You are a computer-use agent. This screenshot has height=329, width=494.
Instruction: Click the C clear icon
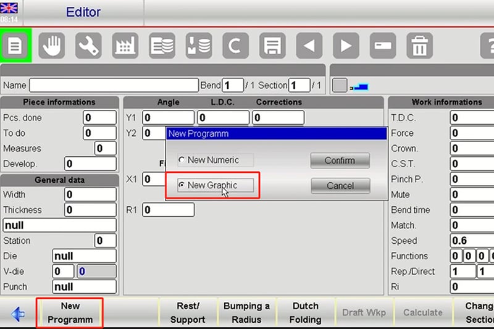point(236,46)
